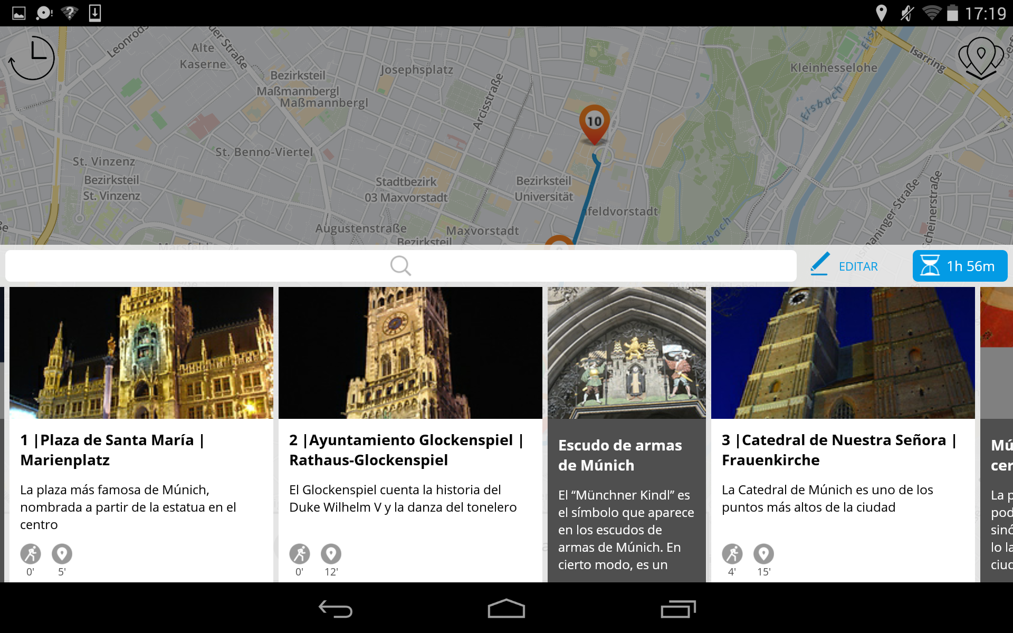The image size is (1013, 633).
Task: Tap the search magnifier icon
Action: point(400,265)
